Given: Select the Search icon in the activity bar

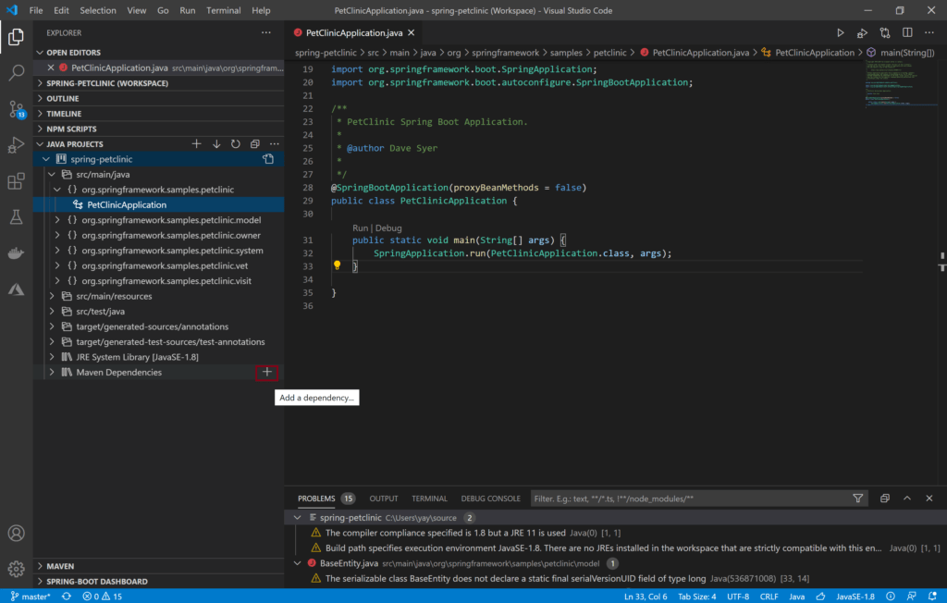Looking at the screenshot, I should point(16,72).
